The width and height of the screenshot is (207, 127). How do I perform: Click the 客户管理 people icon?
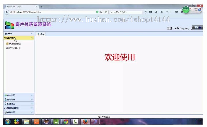tap(5, 95)
